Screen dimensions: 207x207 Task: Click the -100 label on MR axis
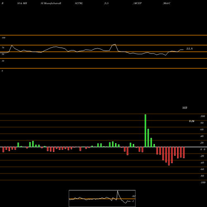[203, 183]
